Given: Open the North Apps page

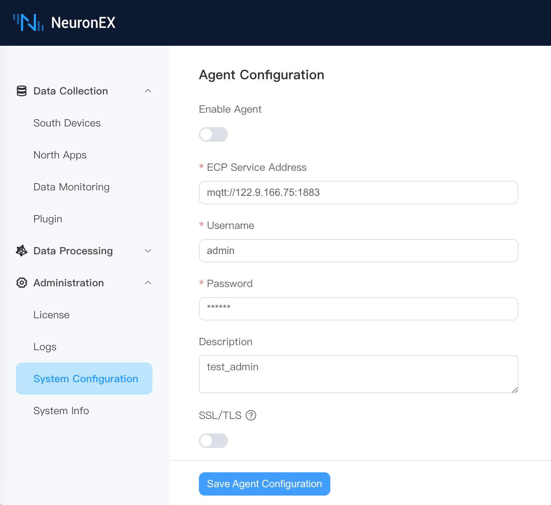Looking at the screenshot, I should click(60, 155).
